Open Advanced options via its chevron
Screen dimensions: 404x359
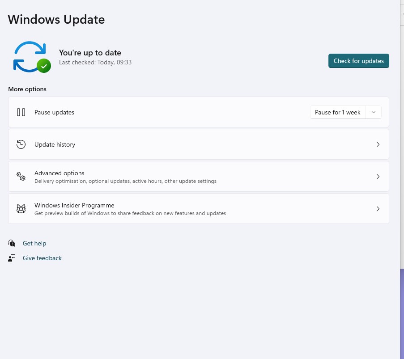point(378,177)
